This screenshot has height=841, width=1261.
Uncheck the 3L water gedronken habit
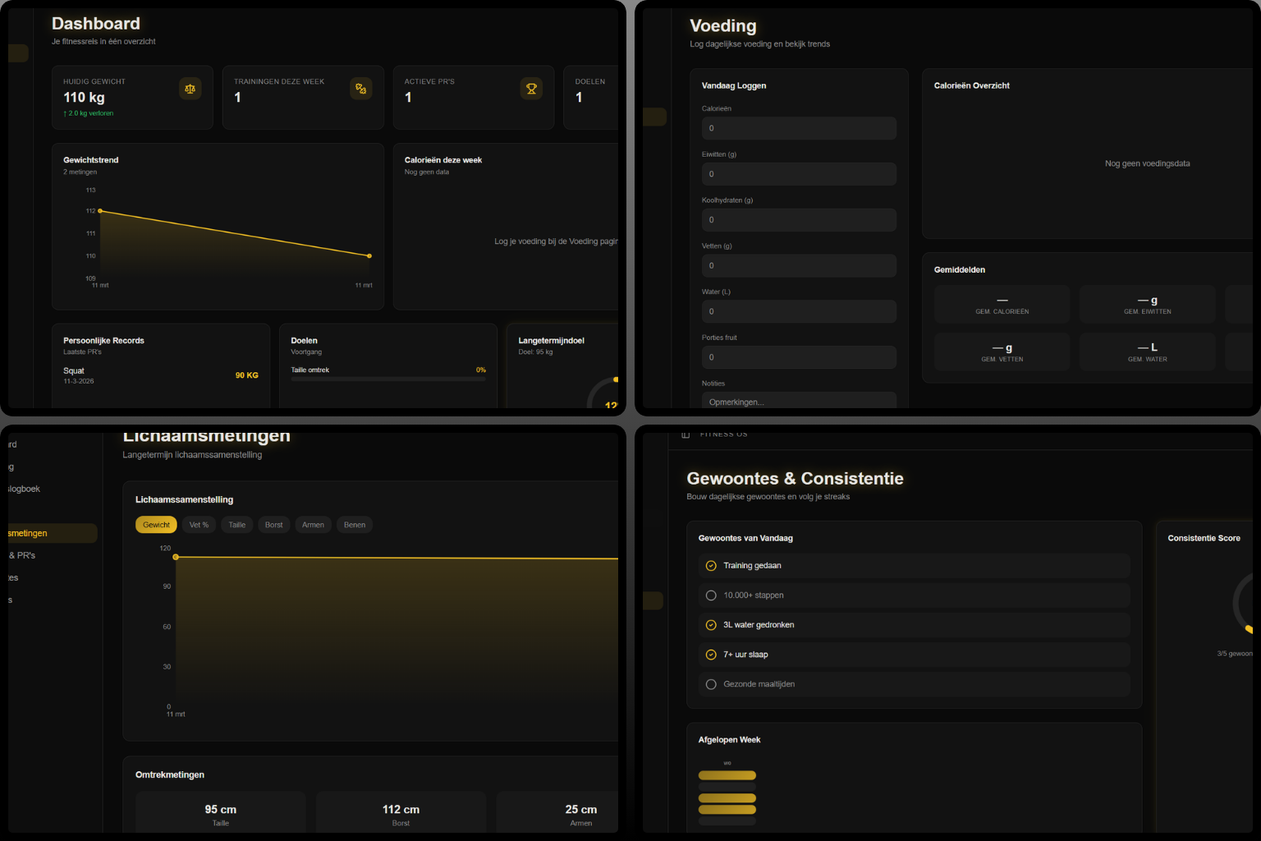point(711,625)
